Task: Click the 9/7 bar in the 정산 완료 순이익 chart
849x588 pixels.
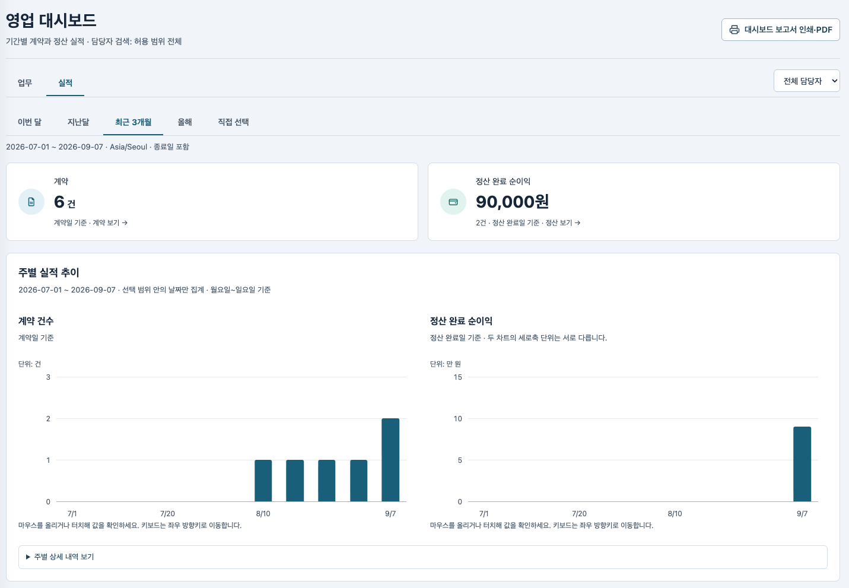Action: click(x=802, y=464)
